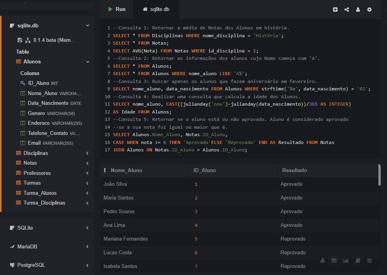
Task: Expand the Turmas table chevron
Action: click(87, 183)
